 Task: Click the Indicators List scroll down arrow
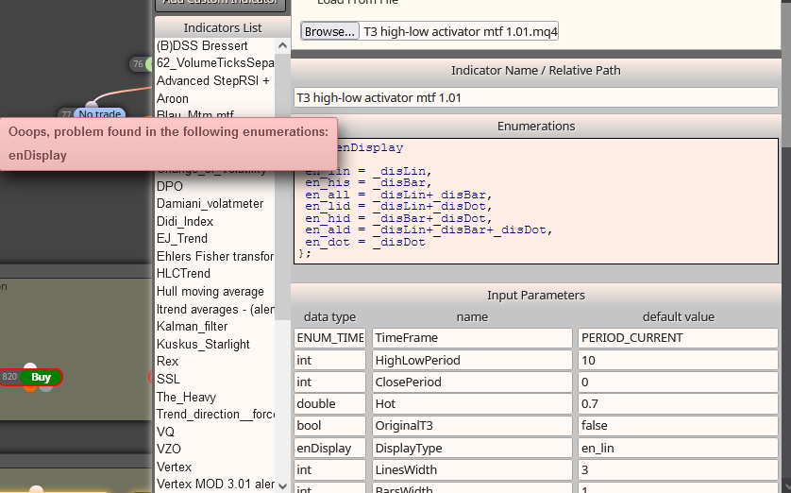[x=282, y=486]
